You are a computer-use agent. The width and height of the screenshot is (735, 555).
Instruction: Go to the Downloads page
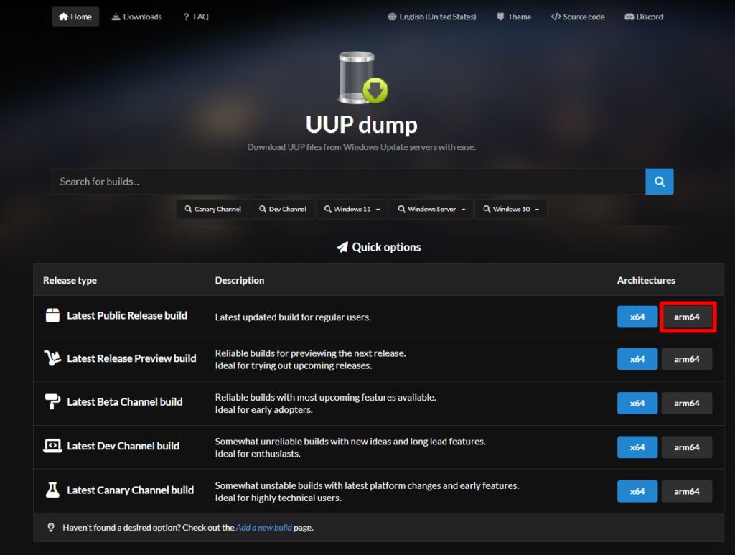point(136,17)
